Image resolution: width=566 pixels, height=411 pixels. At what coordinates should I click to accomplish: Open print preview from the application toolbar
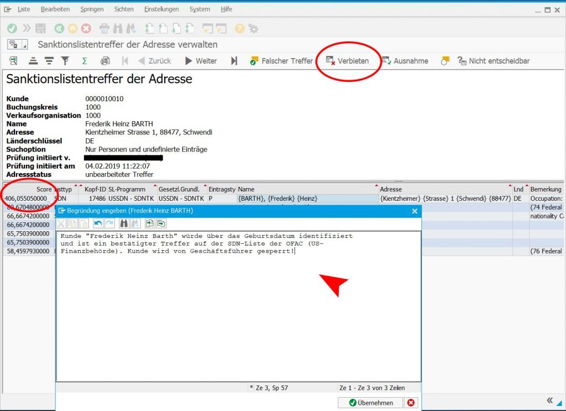(x=104, y=60)
